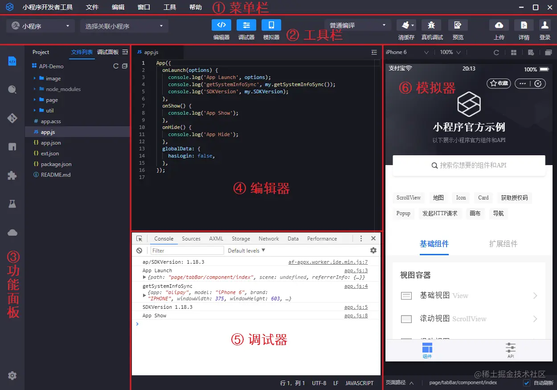This screenshot has width=557, height=390.
Task: Toggle the 模拟器 simulator toolbar button
Action: (x=271, y=25)
